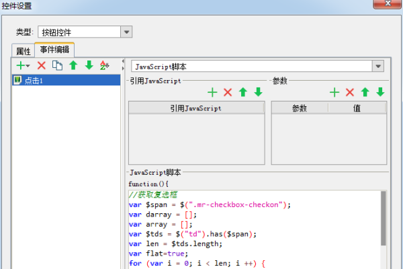Delete the selected event with red X

point(42,65)
